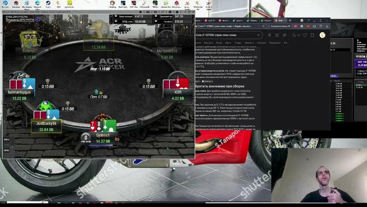Switch to the 'Переводчик' search tab
The width and height of the screenshot is (367, 207).
(x=275, y=43)
